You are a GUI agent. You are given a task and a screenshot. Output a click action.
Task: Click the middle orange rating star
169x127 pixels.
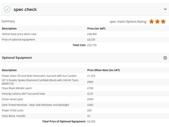157,21
